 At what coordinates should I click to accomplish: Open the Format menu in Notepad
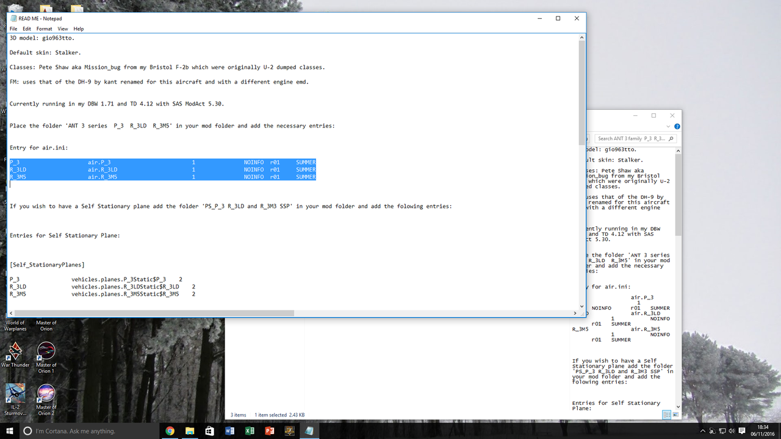click(44, 29)
